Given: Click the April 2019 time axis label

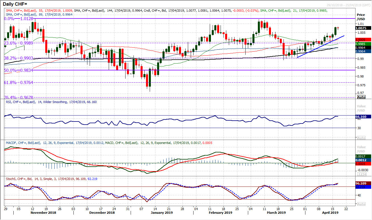Looking at the screenshot, I should 330,213.
